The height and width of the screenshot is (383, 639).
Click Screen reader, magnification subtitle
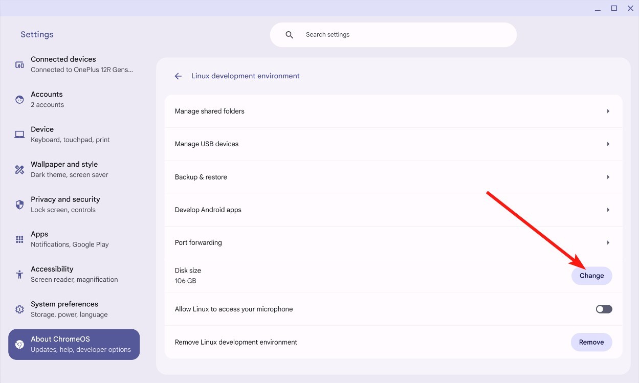point(74,279)
